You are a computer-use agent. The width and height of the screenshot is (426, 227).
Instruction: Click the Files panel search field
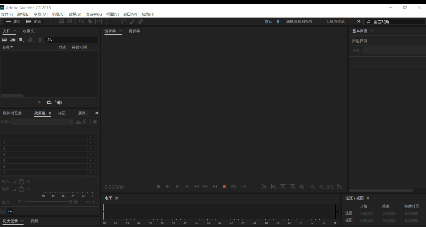click(72, 40)
